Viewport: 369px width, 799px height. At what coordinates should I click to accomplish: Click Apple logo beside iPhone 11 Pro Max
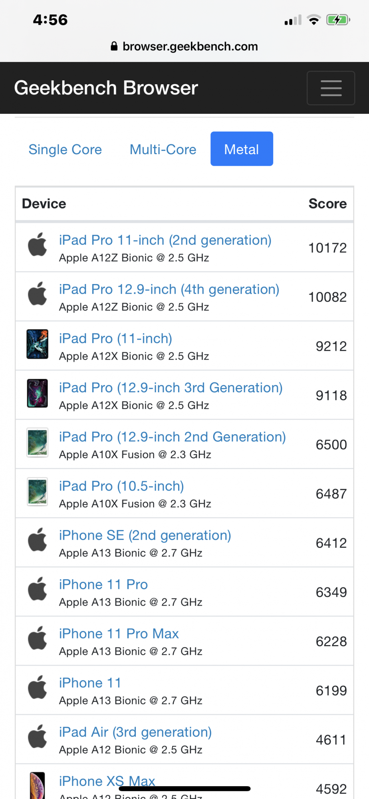[x=38, y=638]
